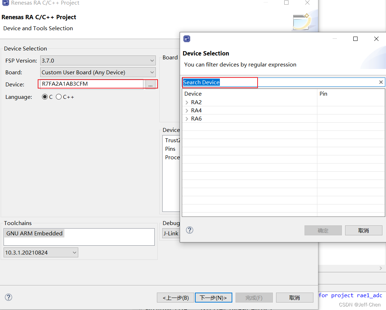Go back with 上一步(B) button
386x310 pixels.
click(x=175, y=298)
